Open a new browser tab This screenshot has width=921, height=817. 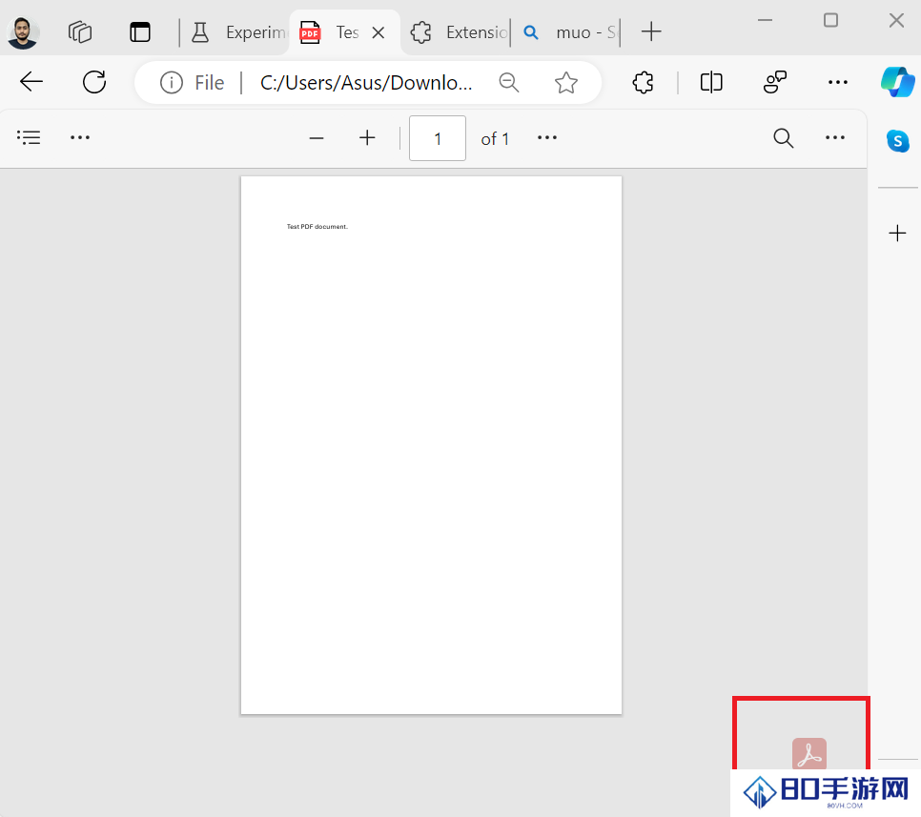coord(651,31)
